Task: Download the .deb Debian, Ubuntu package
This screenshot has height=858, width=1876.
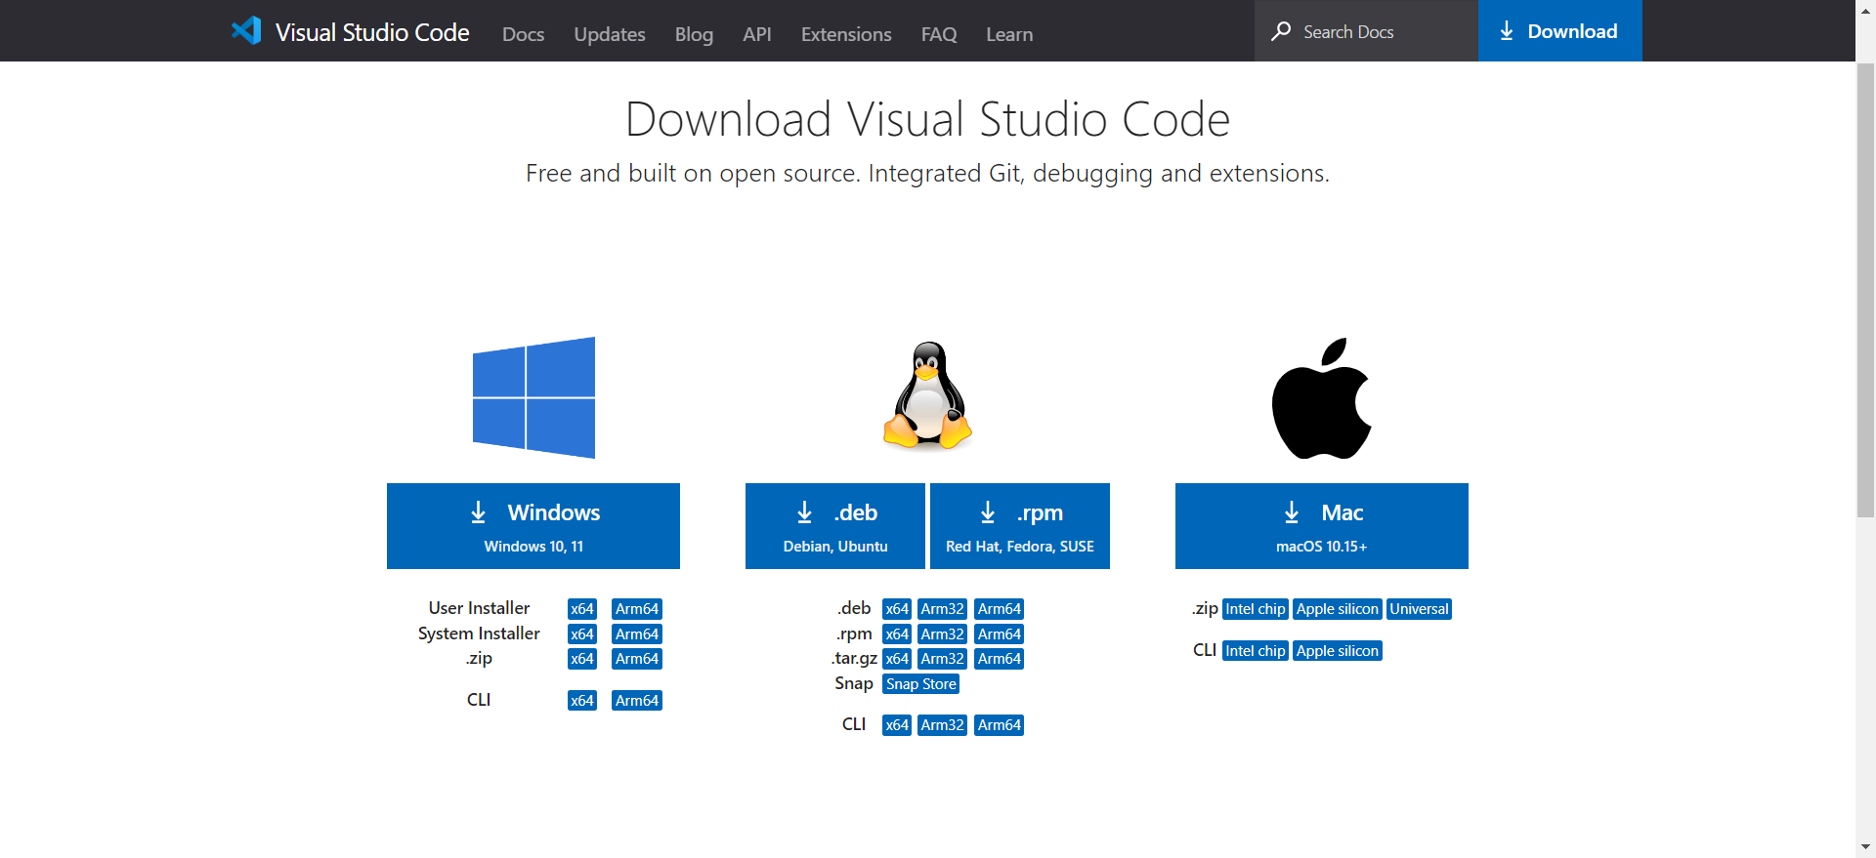Action: 835,526
